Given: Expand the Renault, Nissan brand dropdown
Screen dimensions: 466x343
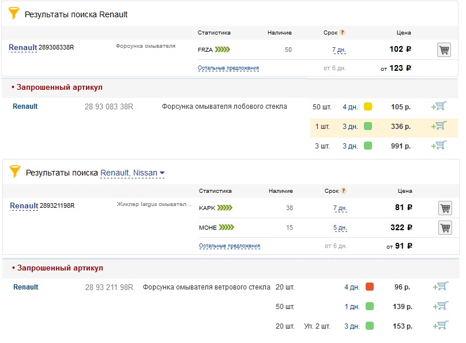Looking at the screenshot, I should [x=162, y=173].
